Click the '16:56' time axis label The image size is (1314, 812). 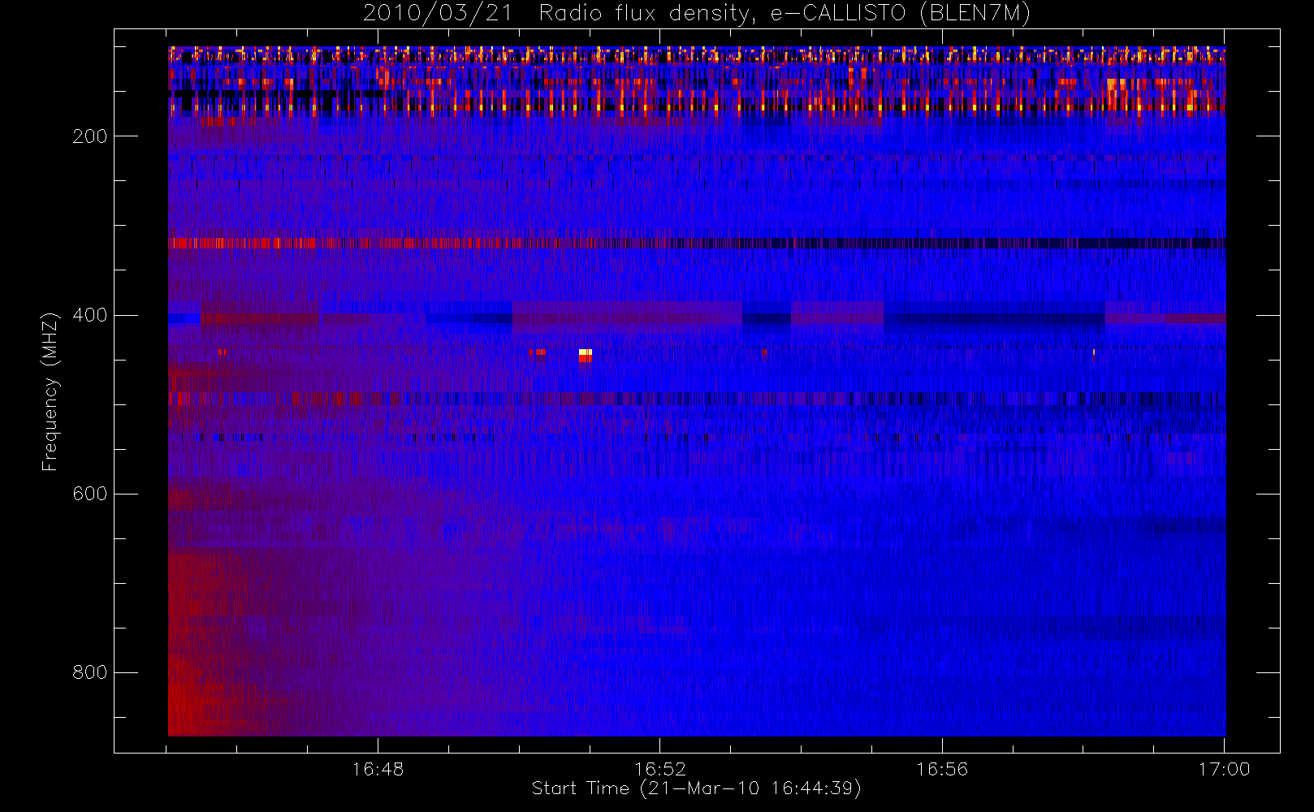pos(942,769)
